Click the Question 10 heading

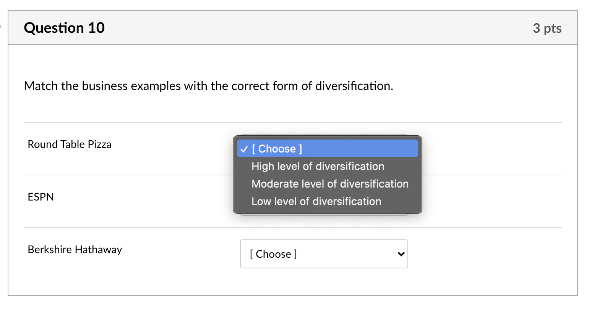click(x=64, y=28)
